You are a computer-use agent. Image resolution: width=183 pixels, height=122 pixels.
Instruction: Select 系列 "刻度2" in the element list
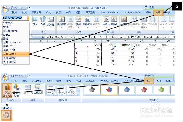[x=16, y=58]
